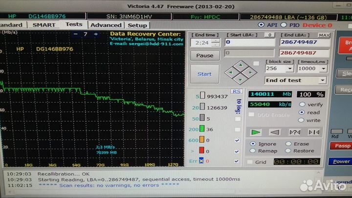Click the random seek '?' arrows icon
Viewport: 352px width, 198px height.
[294, 132]
